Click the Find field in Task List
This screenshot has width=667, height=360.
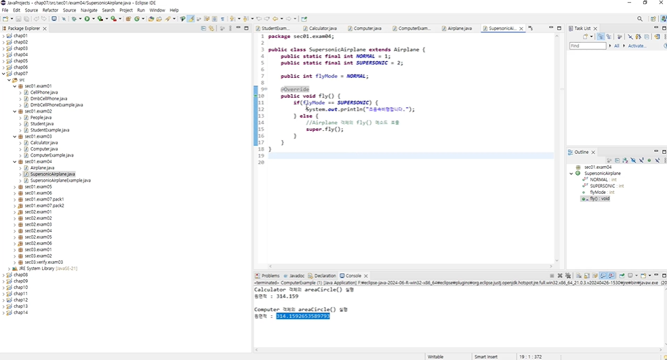click(x=588, y=45)
